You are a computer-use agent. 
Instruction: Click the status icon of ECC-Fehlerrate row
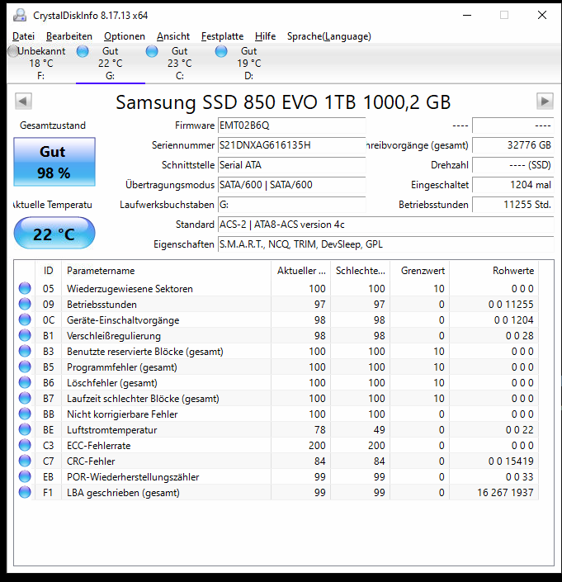pos(25,445)
